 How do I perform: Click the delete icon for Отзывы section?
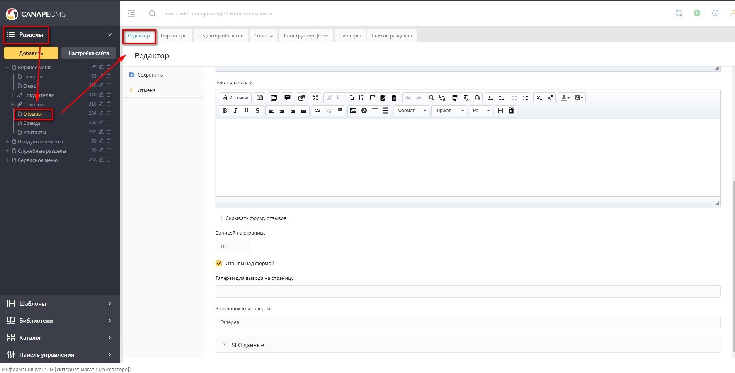coord(109,113)
